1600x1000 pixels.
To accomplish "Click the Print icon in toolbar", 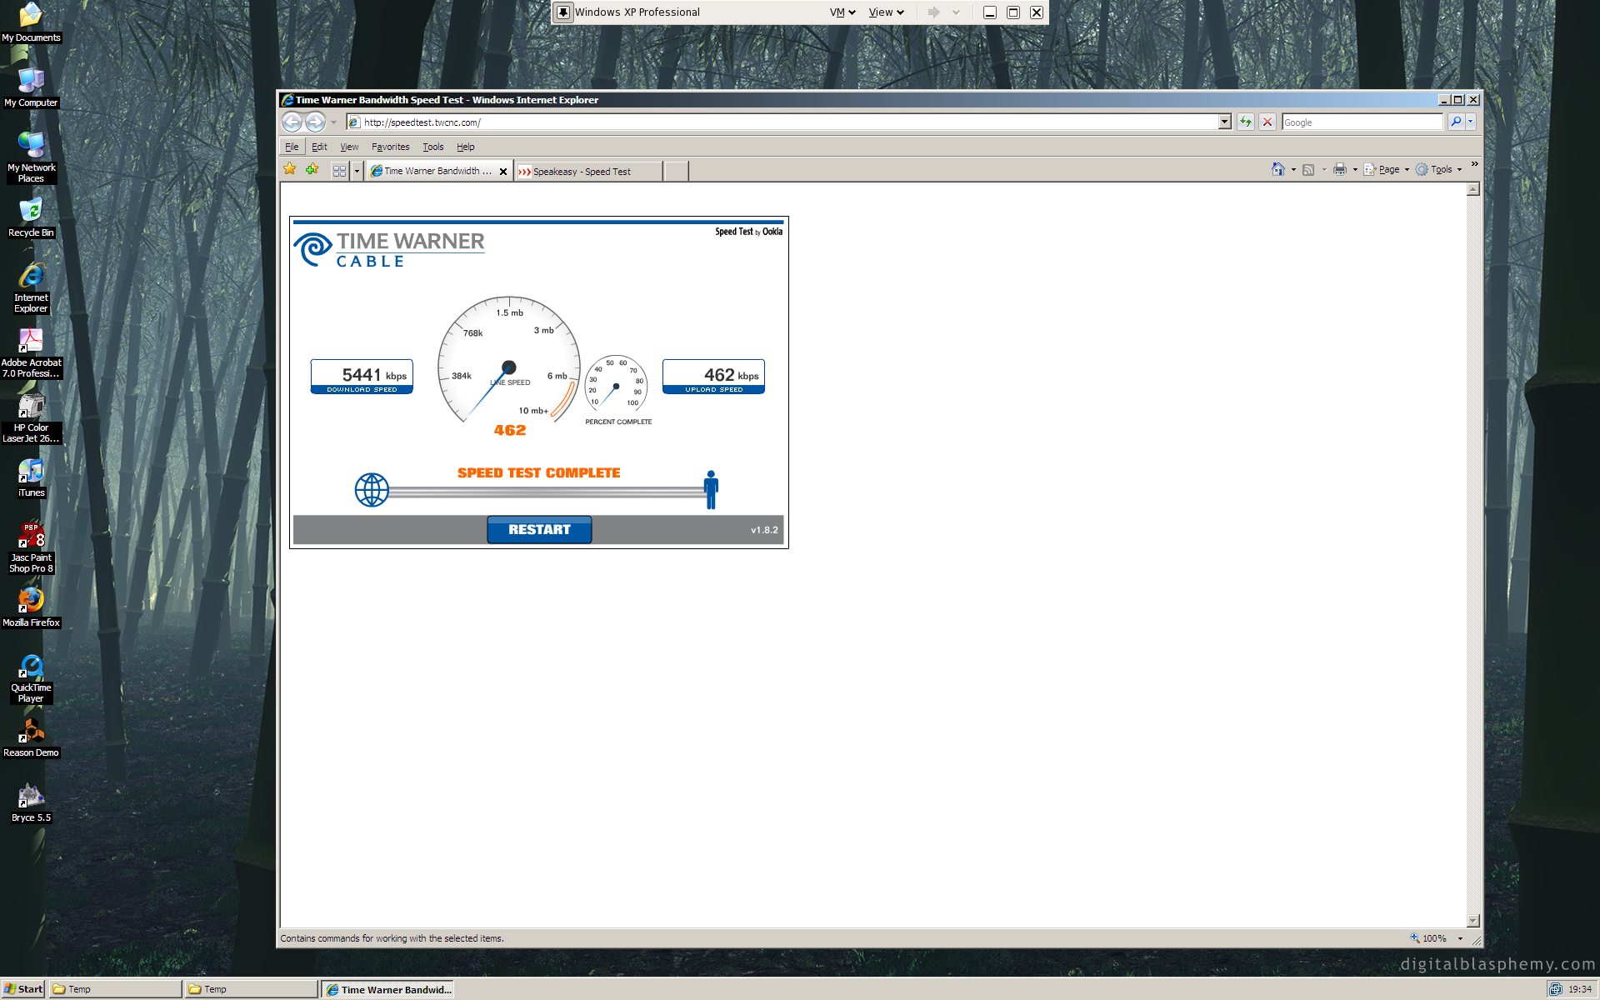I will click(x=1339, y=169).
